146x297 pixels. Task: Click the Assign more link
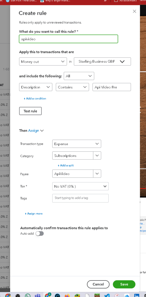click(x=34, y=213)
